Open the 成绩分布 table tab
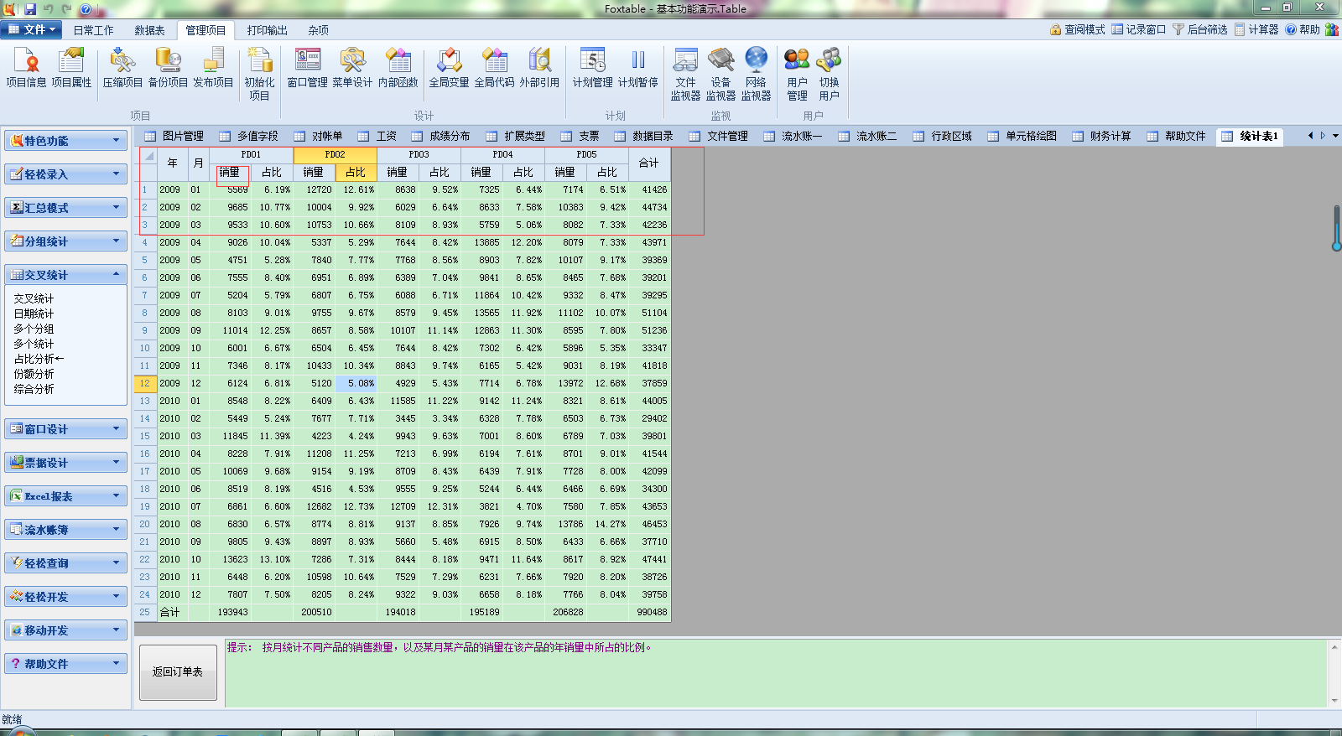Screen dimensions: 1342x736 coord(441,136)
